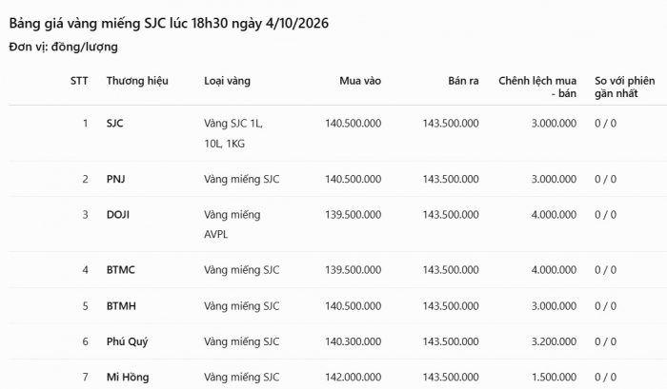Select the BTMC brand cell
The height and width of the screenshot is (389, 667).
click(121, 270)
